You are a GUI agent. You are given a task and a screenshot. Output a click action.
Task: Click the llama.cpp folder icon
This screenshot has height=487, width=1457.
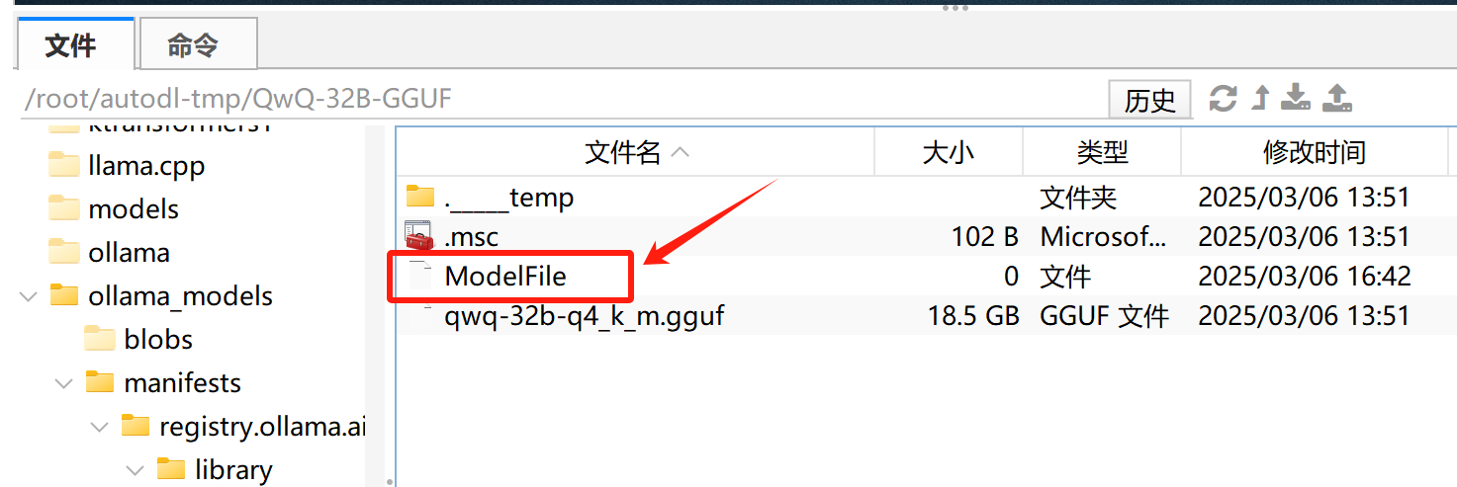tap(64, 164)
